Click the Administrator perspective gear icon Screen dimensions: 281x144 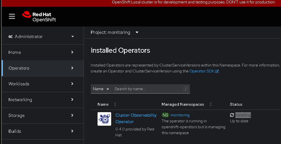pos(10,37)
